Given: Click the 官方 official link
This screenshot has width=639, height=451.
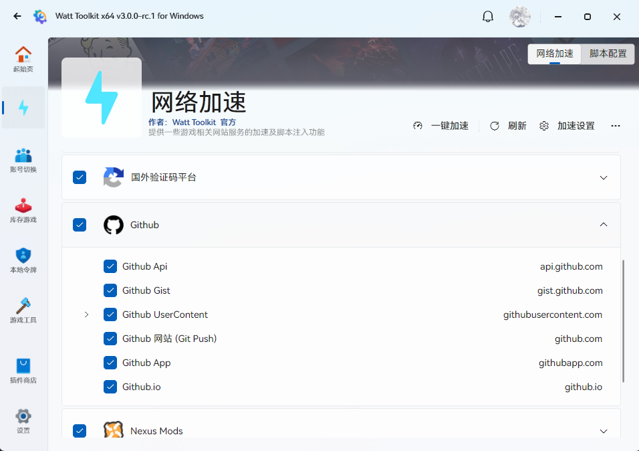Looking at the screenshot, I should click(228, 122).
